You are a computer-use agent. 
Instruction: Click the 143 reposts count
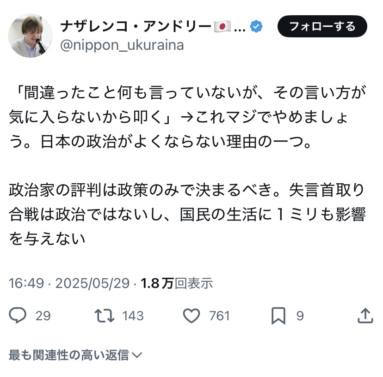(x=133, y=316)
